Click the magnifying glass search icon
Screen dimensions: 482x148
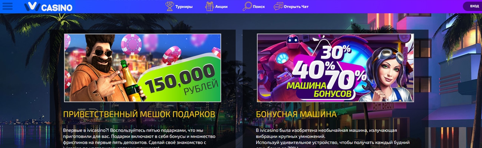247,6
